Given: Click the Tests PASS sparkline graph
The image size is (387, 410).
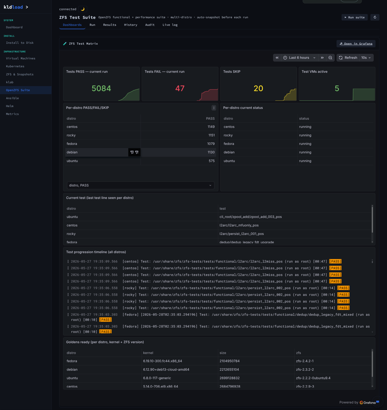Looking at the screenshot, I should [129, 95].
